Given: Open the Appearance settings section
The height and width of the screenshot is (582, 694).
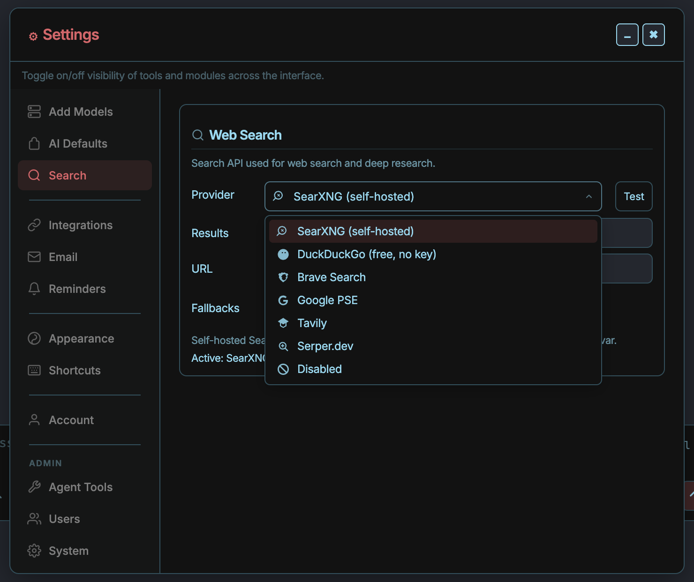Looking at the screenshot, I should tap(84, 338).
